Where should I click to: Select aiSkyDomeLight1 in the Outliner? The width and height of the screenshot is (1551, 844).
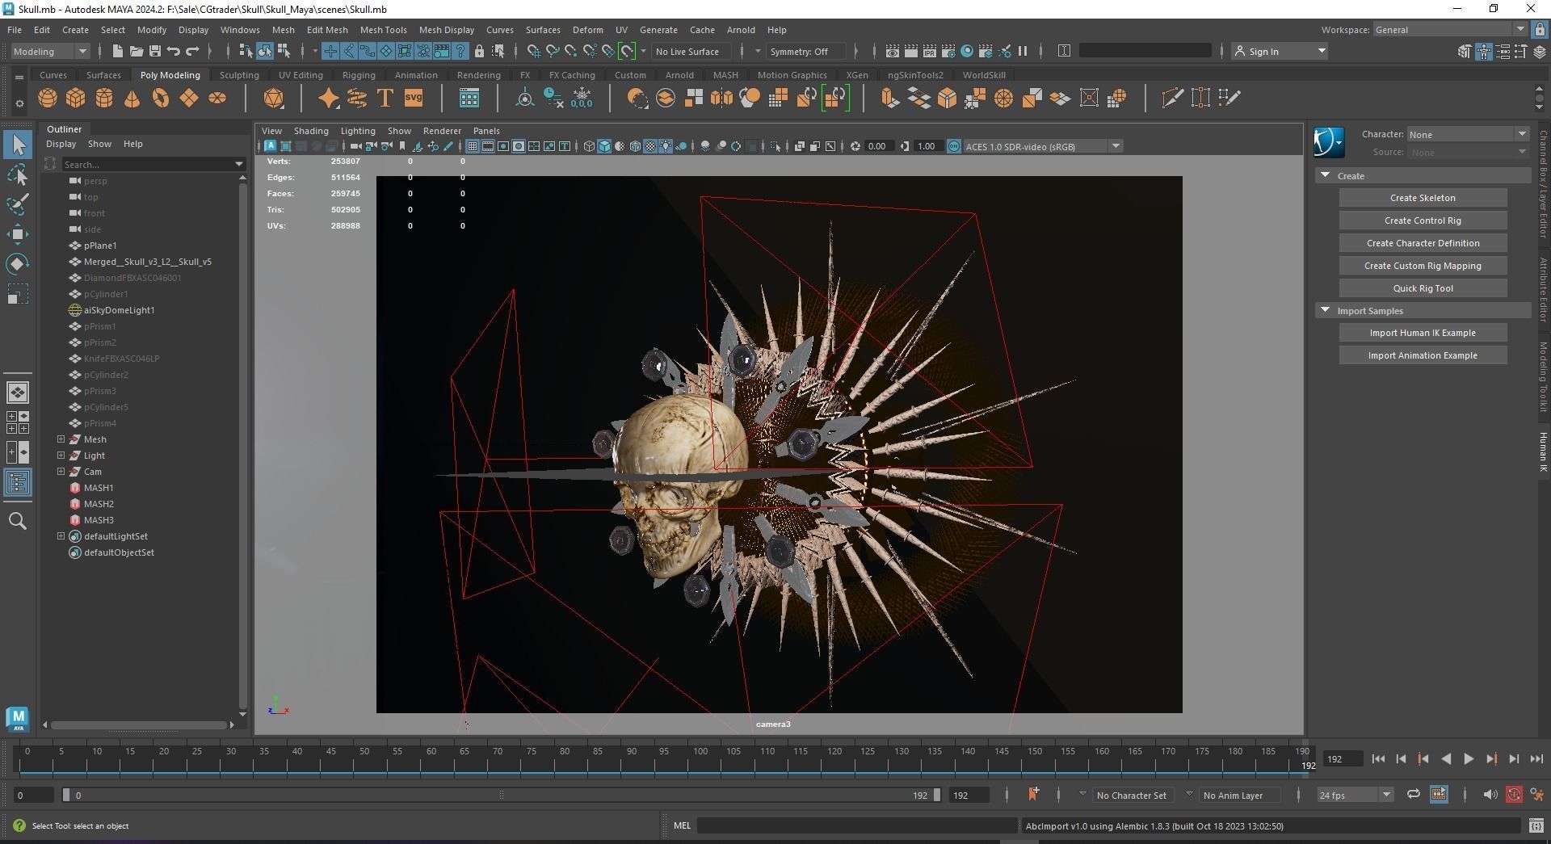[119, 310]
